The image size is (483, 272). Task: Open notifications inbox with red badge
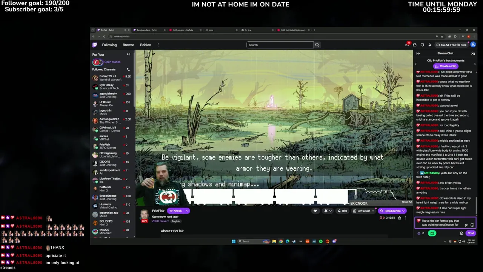(407, 45)
